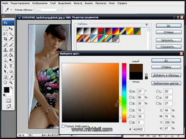This screenshot has width=186, height=139.
Task: Select the S saturation radio button
Action: coord(131,97)
